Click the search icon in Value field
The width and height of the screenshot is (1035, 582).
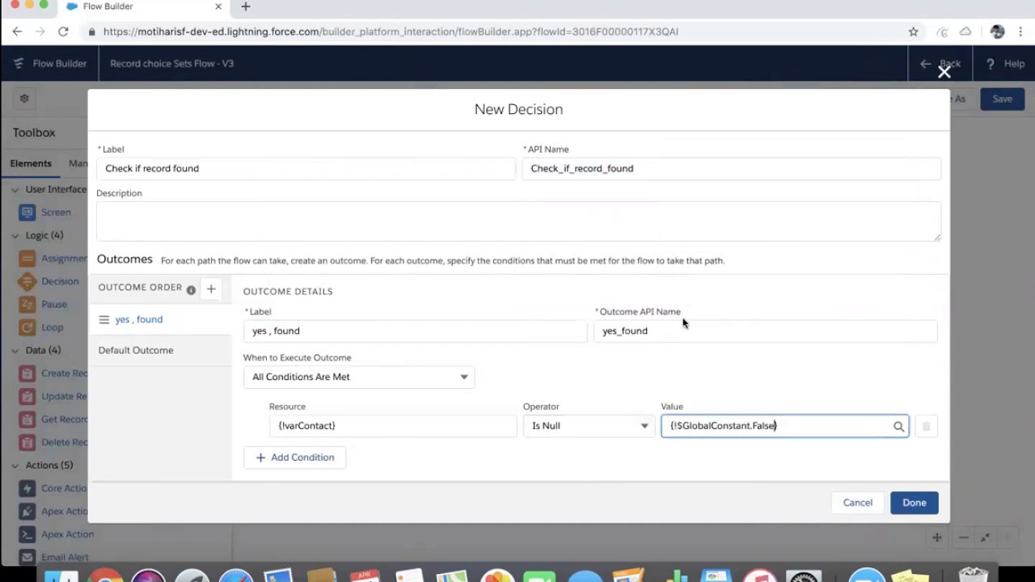tap(898, 426)
